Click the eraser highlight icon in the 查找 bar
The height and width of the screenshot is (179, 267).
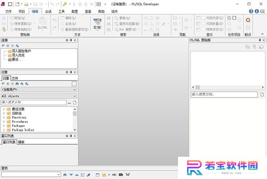click(x=89, y=175)
